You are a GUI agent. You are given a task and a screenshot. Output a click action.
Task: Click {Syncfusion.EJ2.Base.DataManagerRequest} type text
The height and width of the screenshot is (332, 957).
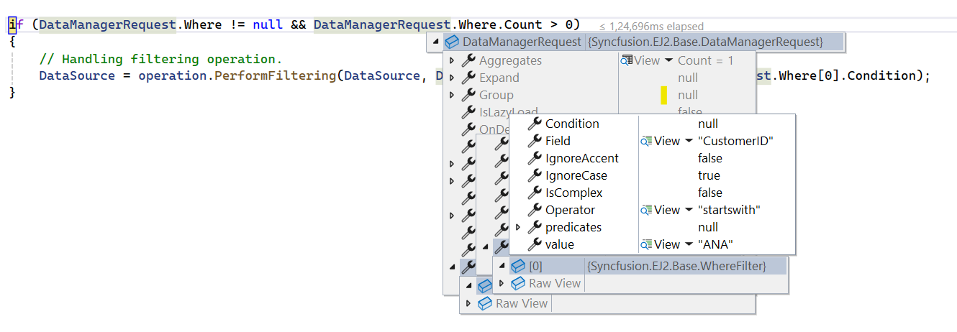[705, 42]
